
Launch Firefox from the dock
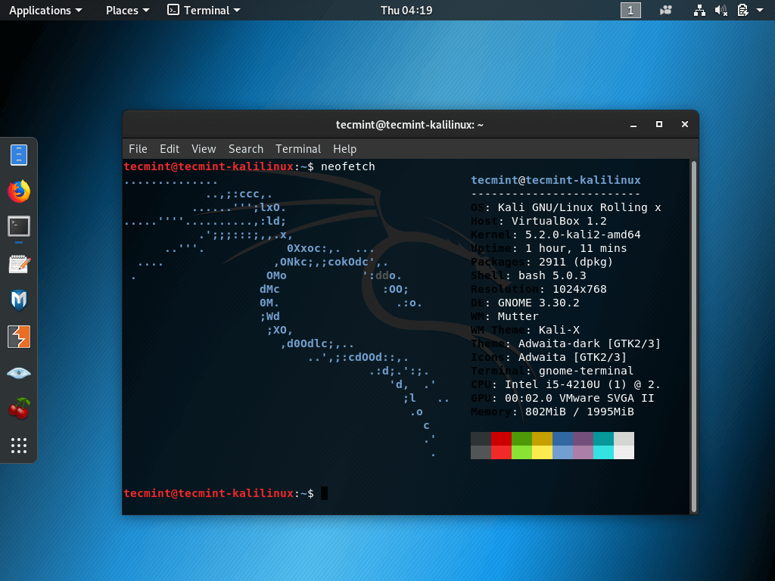(18, 191)
